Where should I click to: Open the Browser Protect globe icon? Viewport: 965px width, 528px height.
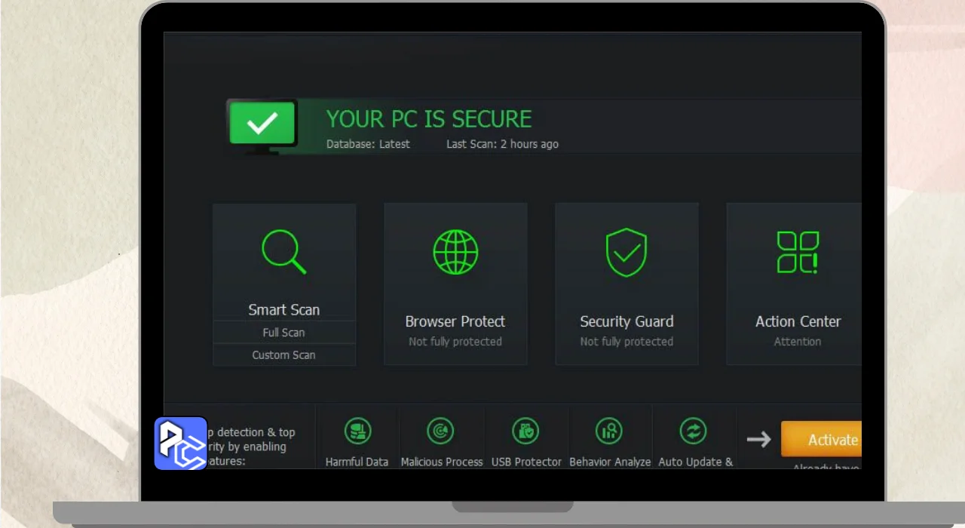[455, 252]
